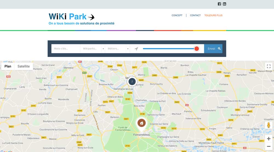Click the La Ferté-Alais map label
The height and width of the screenshot is (152, 274).
[45, 103]
